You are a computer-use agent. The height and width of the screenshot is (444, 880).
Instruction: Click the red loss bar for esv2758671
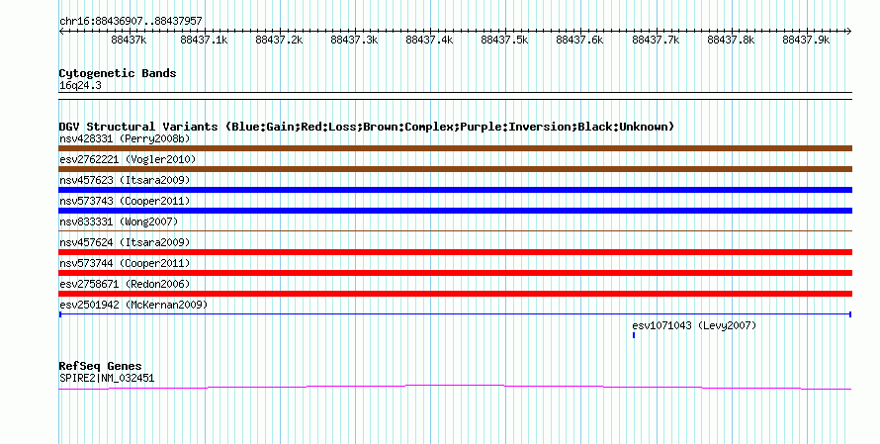pos(455,294)
